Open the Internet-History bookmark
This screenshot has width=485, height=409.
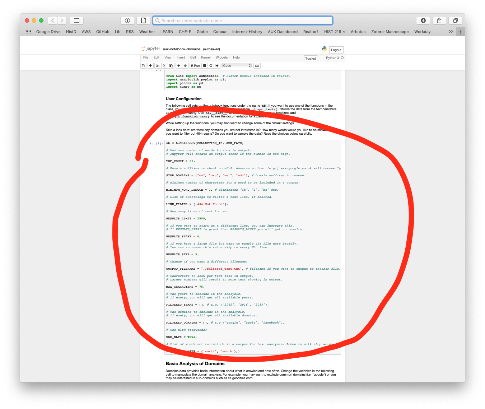(247, 32)
